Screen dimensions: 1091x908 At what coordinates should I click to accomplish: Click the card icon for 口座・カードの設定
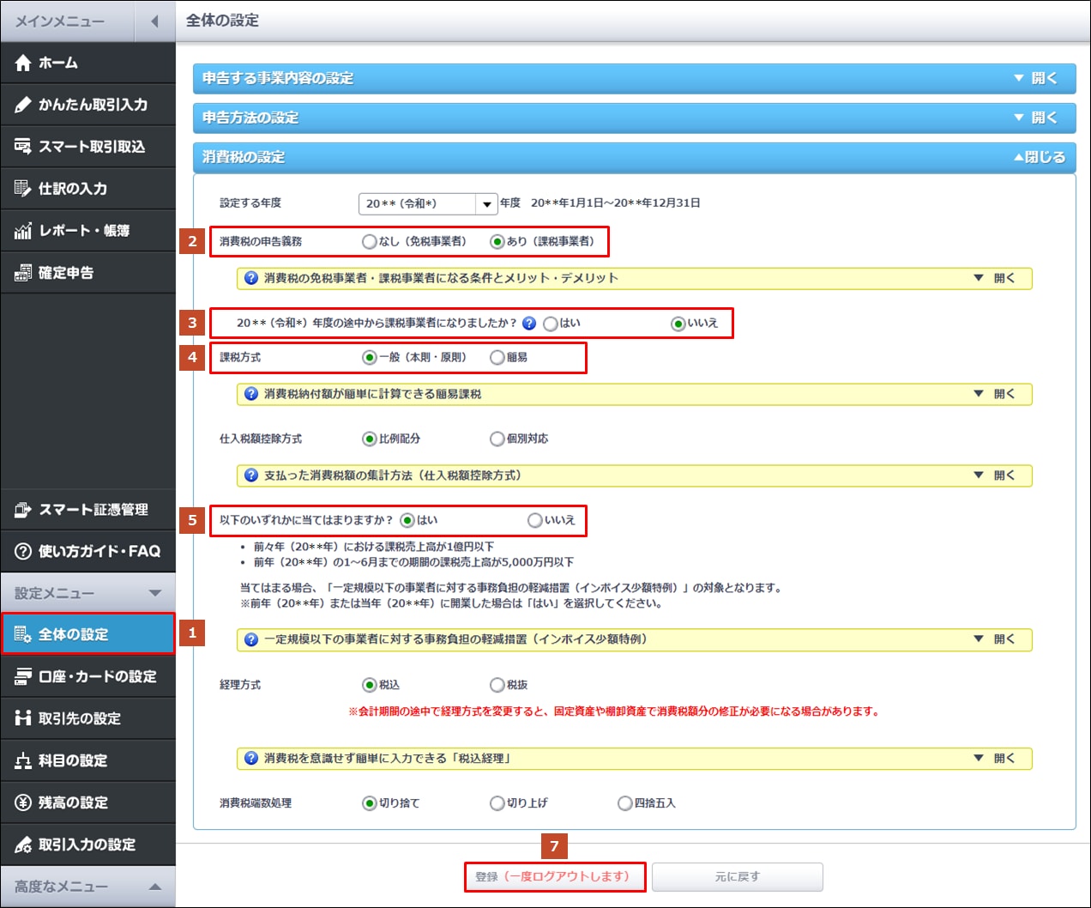click(x=23, y=677)
